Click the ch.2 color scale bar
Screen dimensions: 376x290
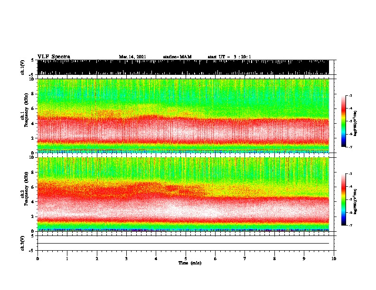(344, 199)
